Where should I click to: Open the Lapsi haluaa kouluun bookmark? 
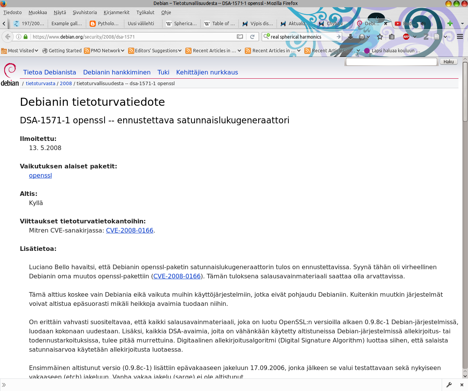[392, 50]
